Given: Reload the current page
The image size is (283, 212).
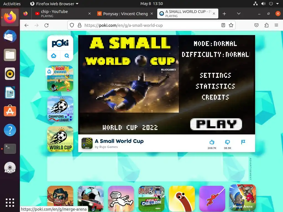Looking at the screenshot, I should 46,25.
